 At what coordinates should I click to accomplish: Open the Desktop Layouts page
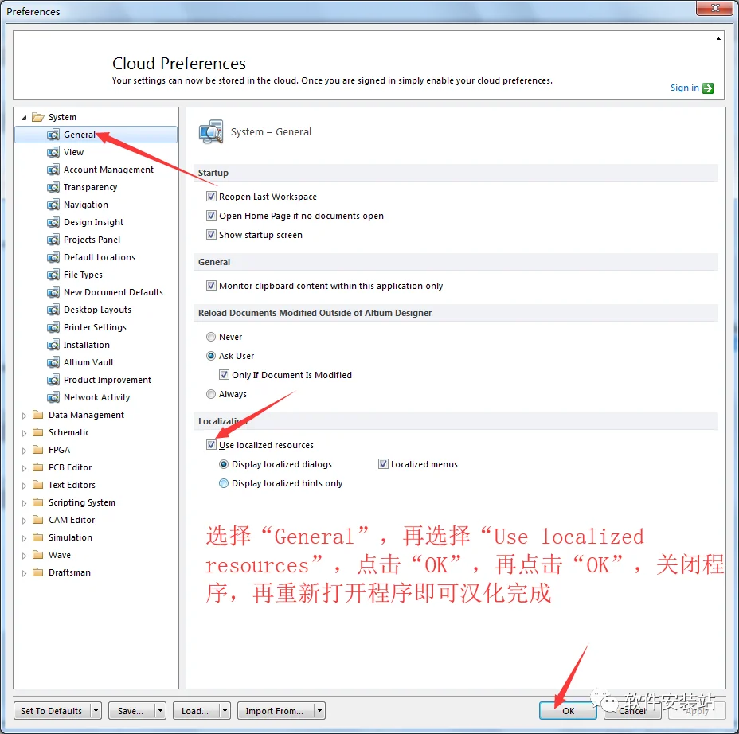(97, 310)
